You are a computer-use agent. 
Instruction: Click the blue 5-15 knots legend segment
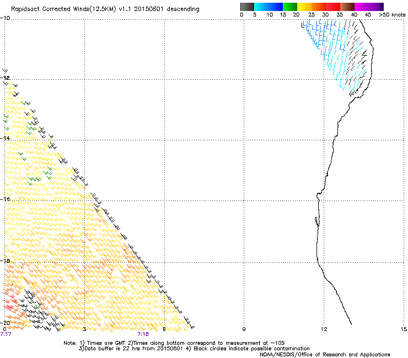pyautogui.click(x=269, y=7)
